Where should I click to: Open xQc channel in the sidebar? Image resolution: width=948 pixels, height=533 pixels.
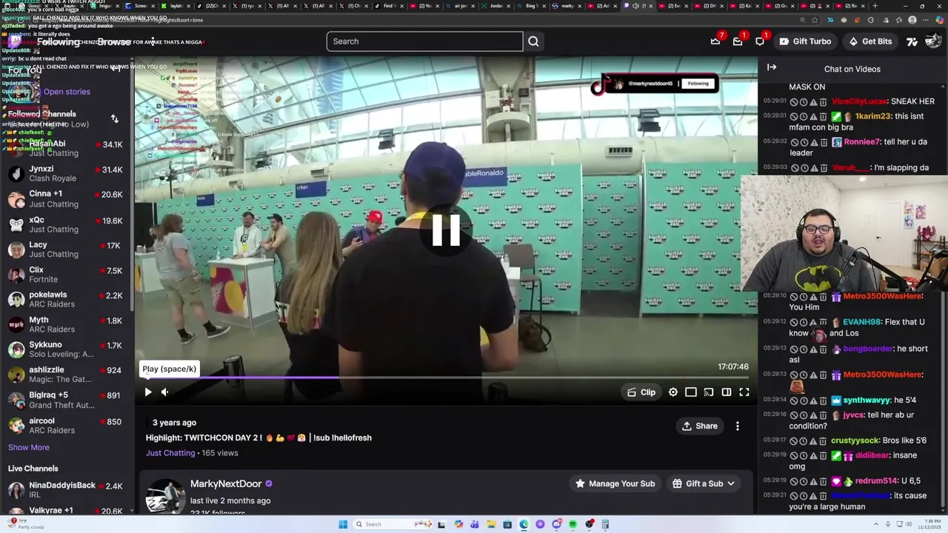67,224
